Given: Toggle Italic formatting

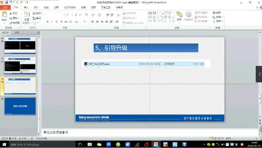Looking at the screenshot, I should coord(52,21).
